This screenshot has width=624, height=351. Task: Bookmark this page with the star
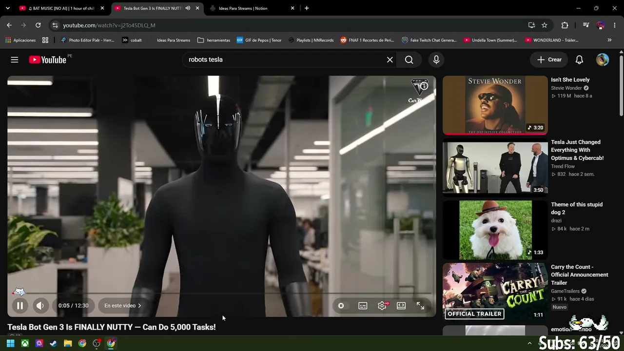click(x=545, y=25)
